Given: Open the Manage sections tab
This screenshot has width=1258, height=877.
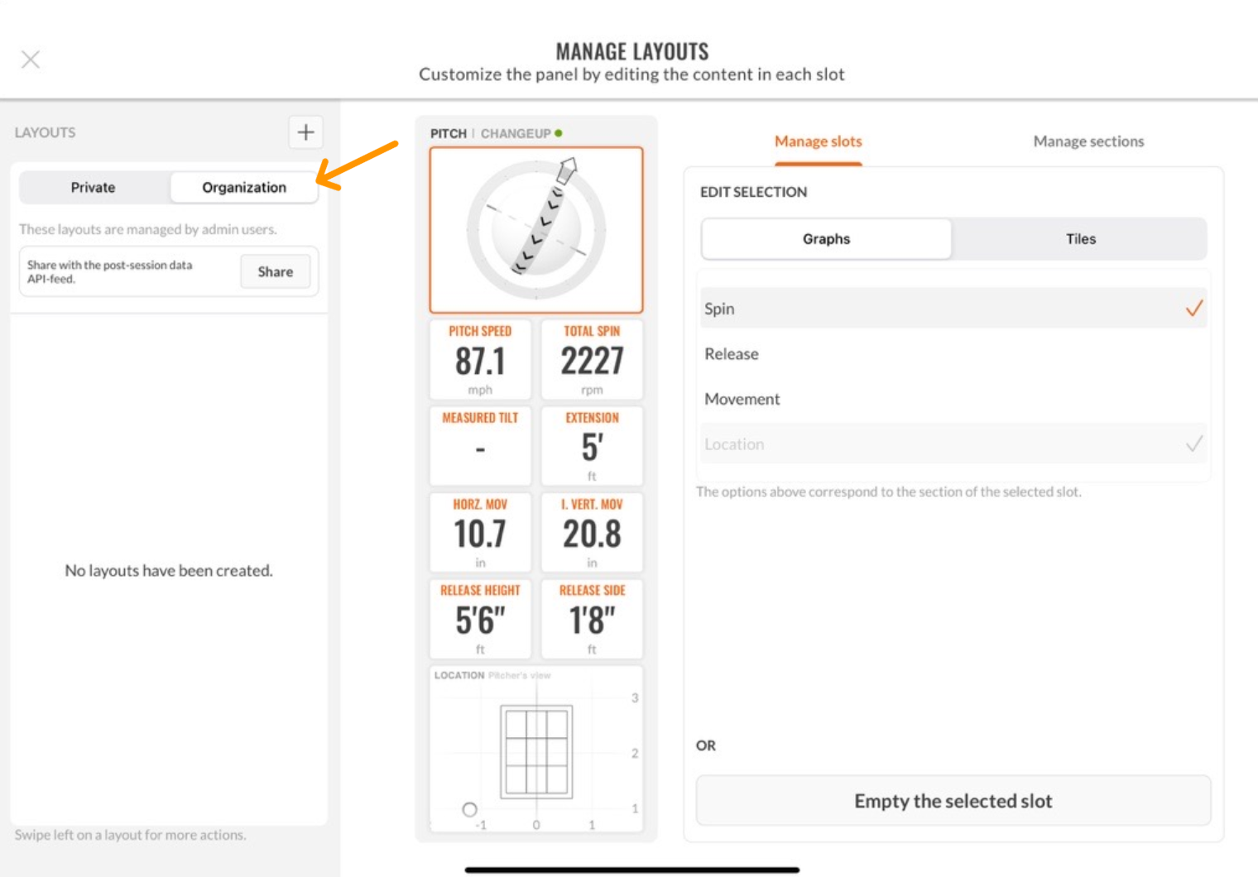Looking at the screenshot, I should [1088, 141].
